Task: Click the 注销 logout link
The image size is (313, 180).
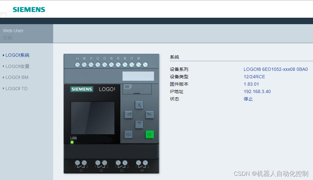Action: click(x=7, y=38)
